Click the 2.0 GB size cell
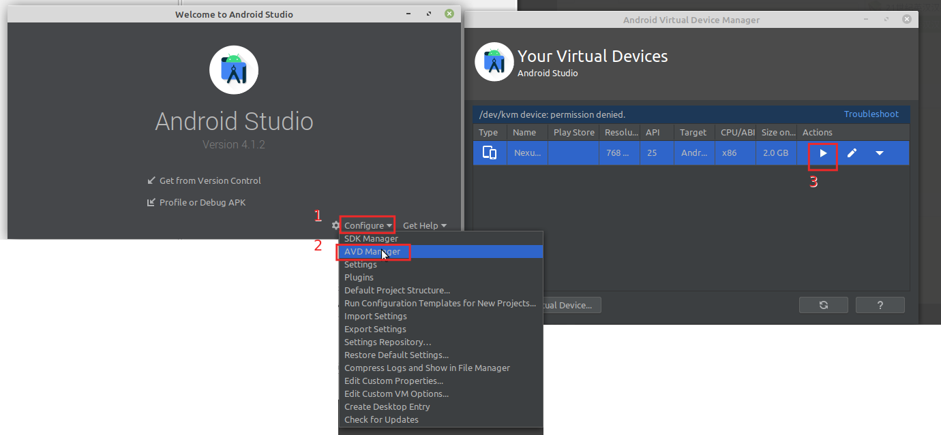Screen dimensions: 941x435 click(x=777, y=153)
